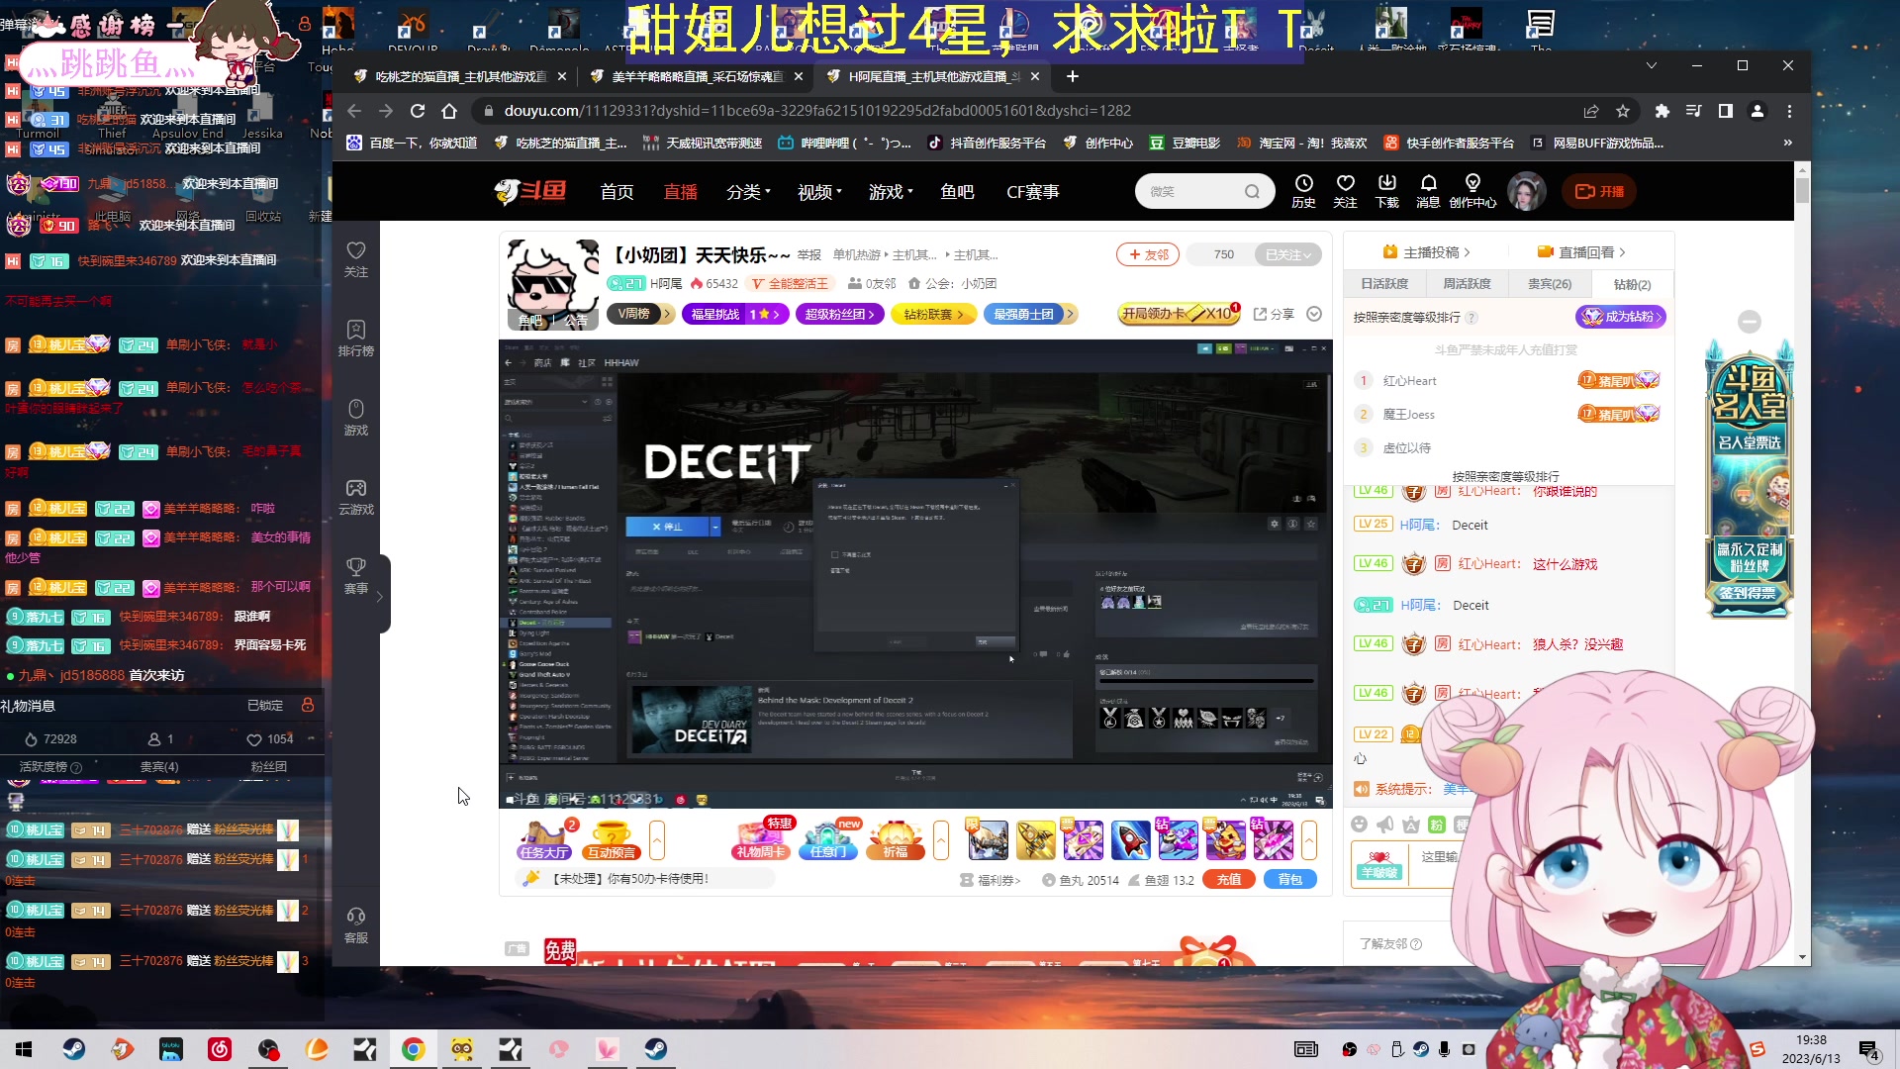The width and height of the screenshot is (1900, 1069).
Task: Click the 互动预言 trophy icon
Action: (x=612, y=839)
